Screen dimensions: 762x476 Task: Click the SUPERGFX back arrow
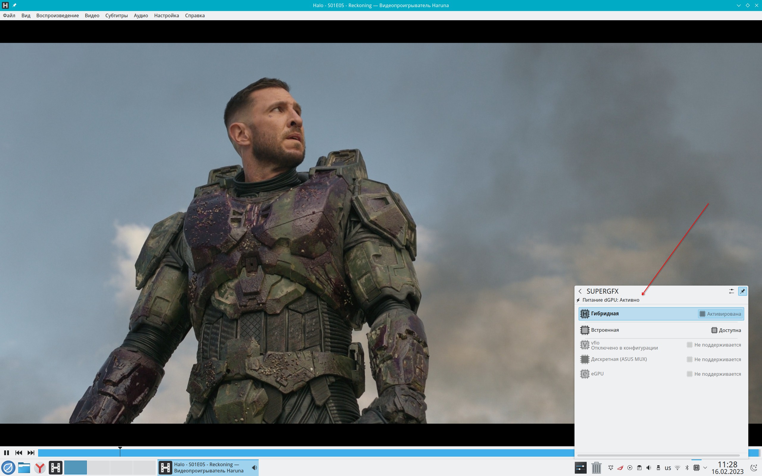tap(580, 291)
